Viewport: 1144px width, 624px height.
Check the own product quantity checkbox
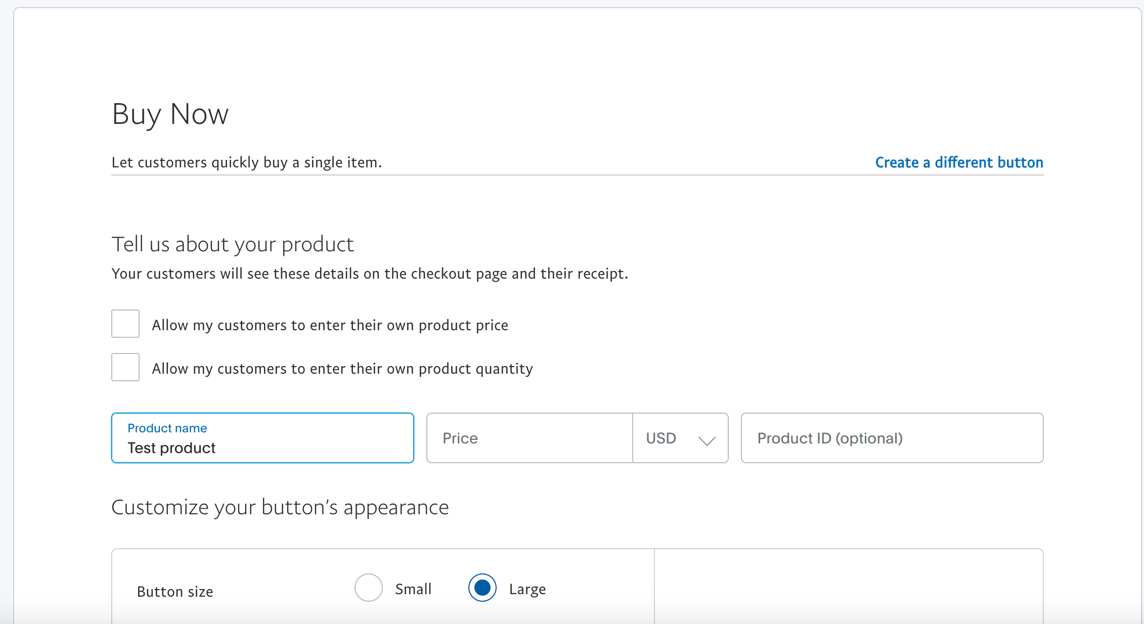125,367
